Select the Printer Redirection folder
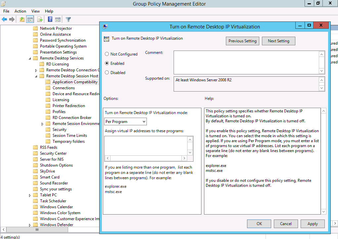The width and height of the screenshot is (338, 239). tap(65, 106)
